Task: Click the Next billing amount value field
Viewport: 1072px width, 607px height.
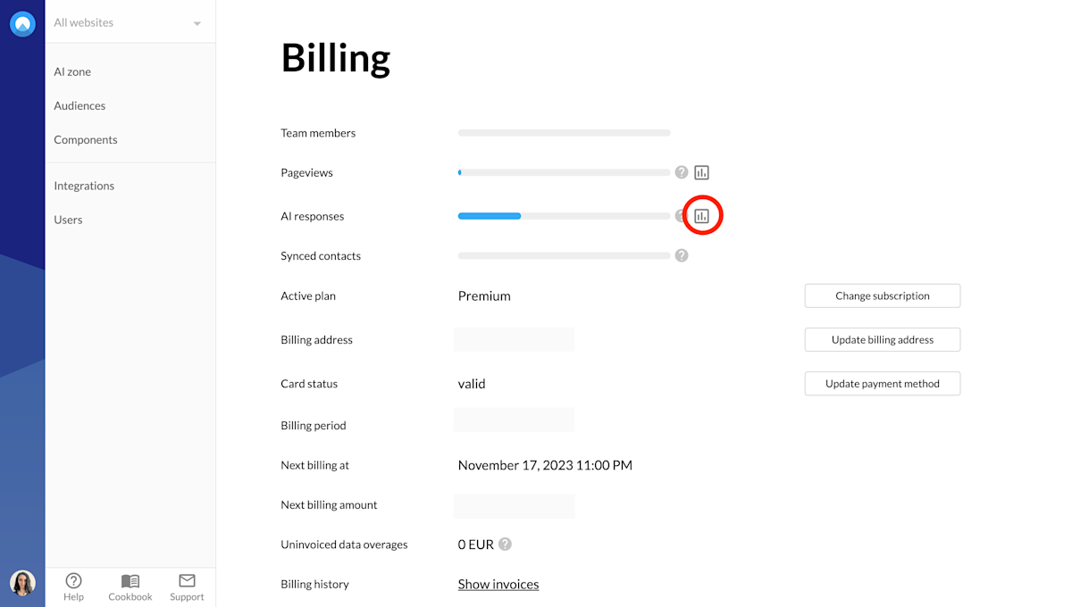Action: pos(515,506)
